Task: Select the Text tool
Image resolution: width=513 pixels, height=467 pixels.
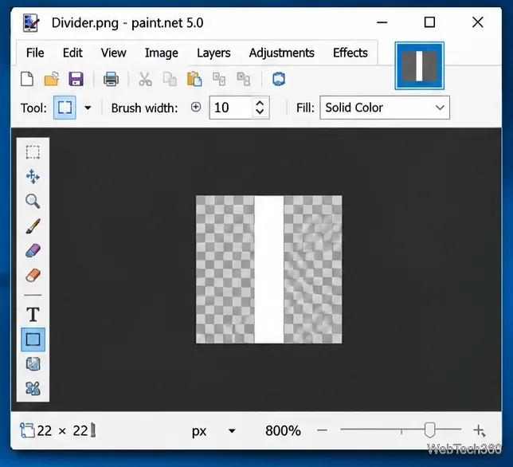Action: tap(33, 315)
